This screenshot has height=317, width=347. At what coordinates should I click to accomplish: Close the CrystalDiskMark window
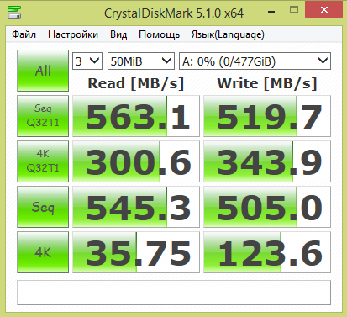324,10
